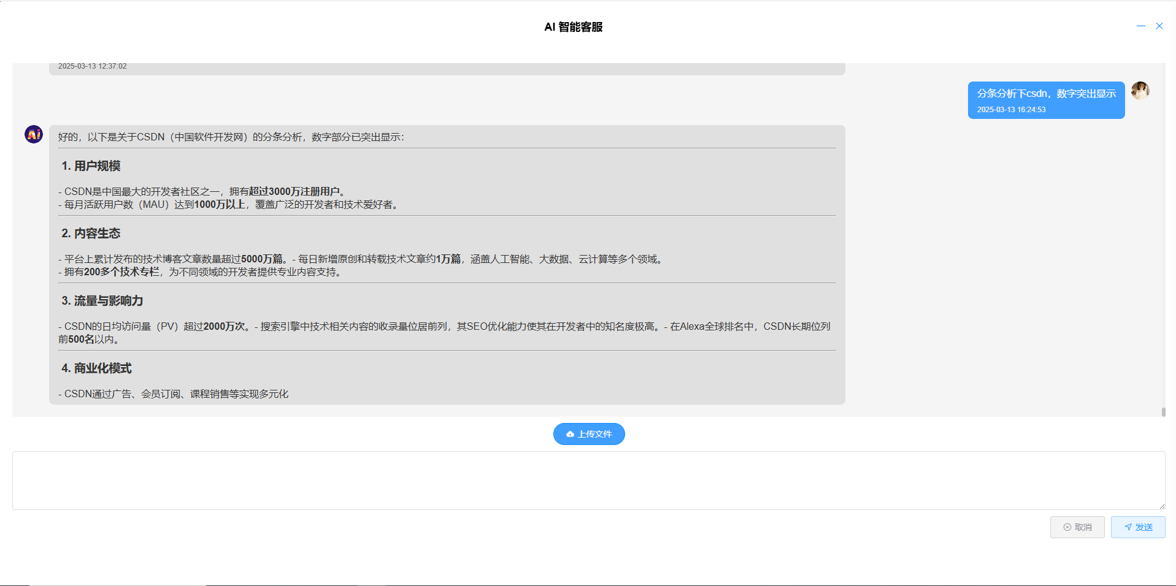Click the user profile avatar

click(x=1140, y=91)
